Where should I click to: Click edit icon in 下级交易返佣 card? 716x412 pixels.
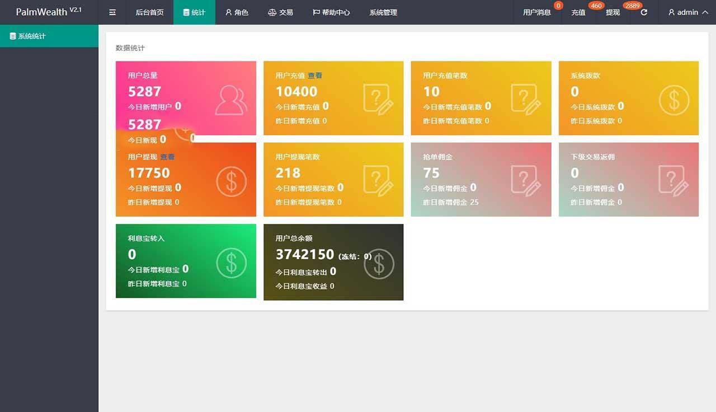[x=673, y=181]
